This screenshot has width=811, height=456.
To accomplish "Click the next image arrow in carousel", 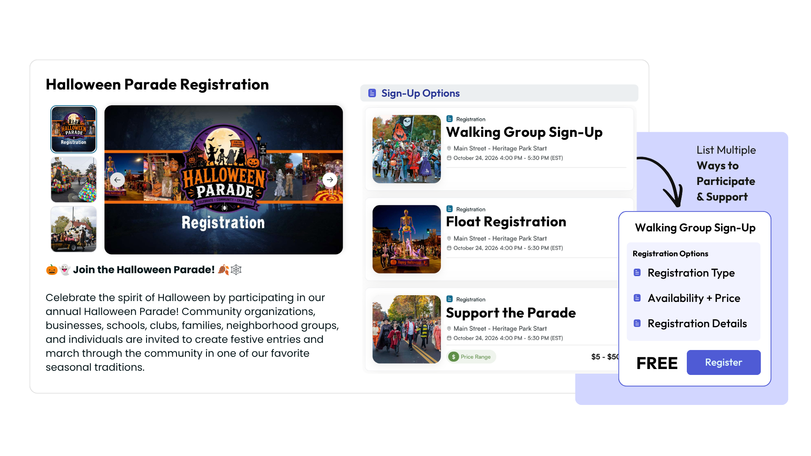I will 330,180.
